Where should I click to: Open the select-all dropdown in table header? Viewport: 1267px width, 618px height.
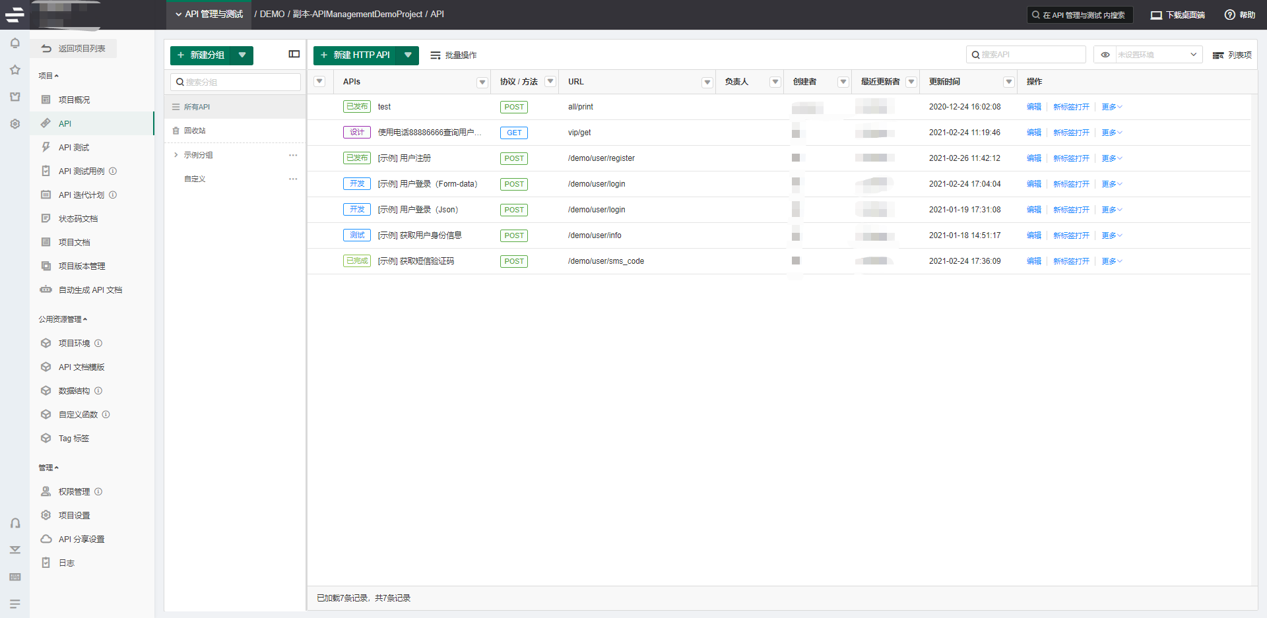point(319,82)
